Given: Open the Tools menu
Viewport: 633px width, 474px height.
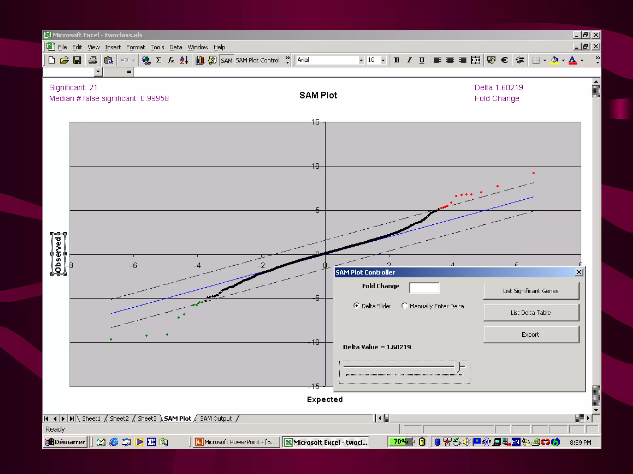Looking at the screenshot, I should click(157, 47).
